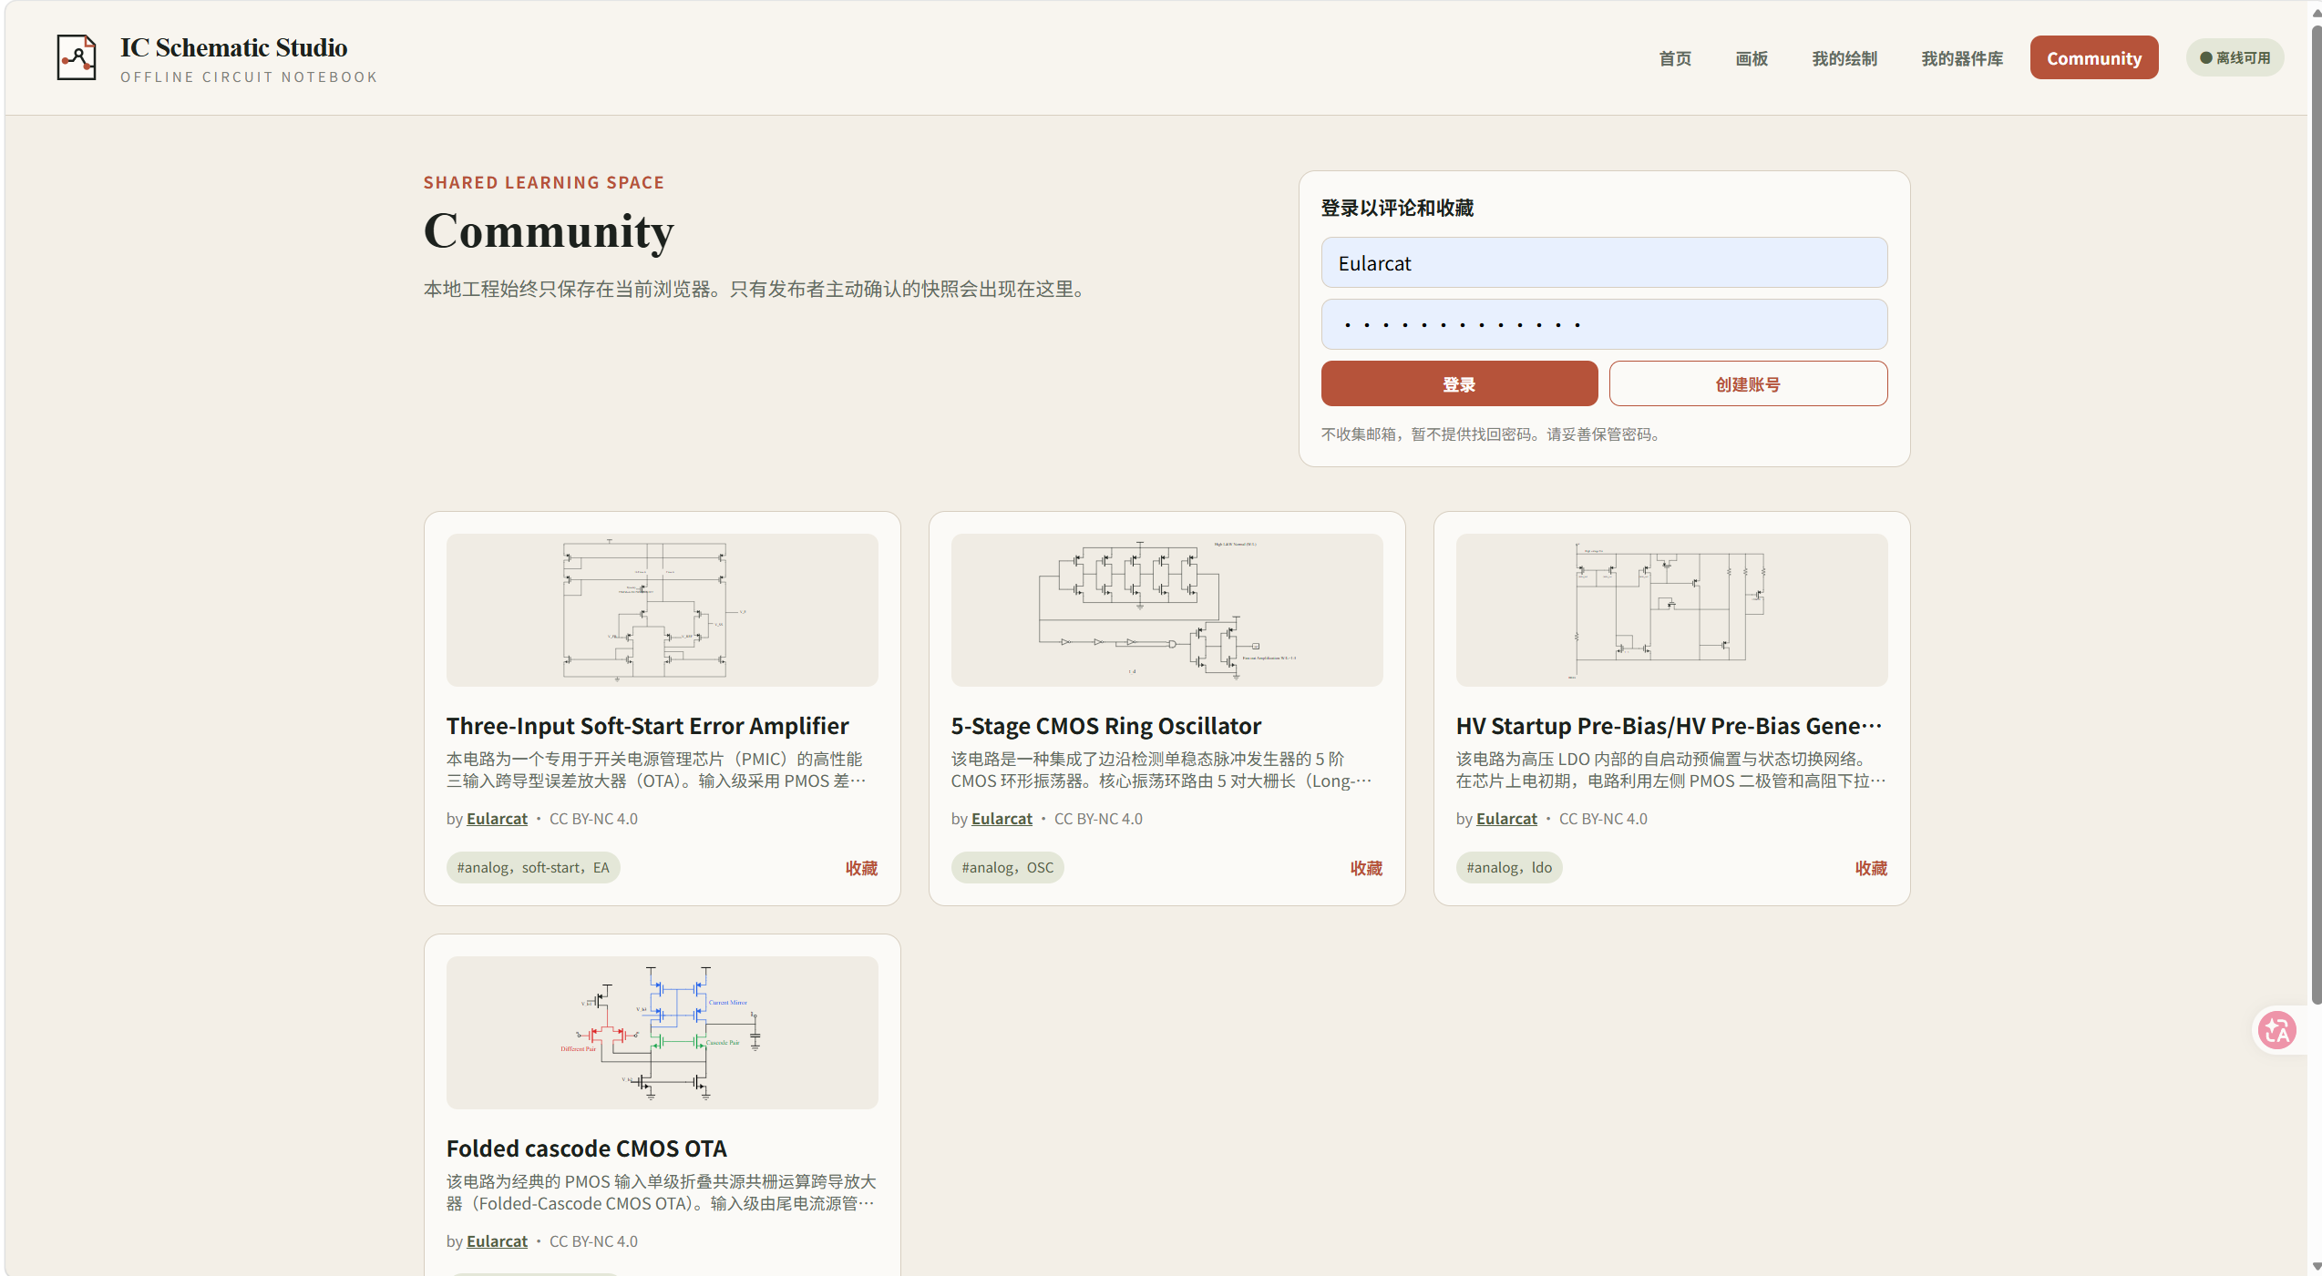
Task: Click the #analog, soft-start, EA tag
Action: coord(533,867)
